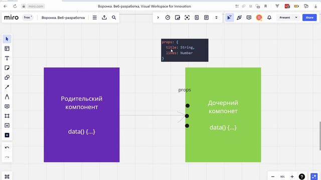Select the green Дочерний компонет block
Viewport: 321px width, 180px height.
pyautogui.click(x=223, y=115)
